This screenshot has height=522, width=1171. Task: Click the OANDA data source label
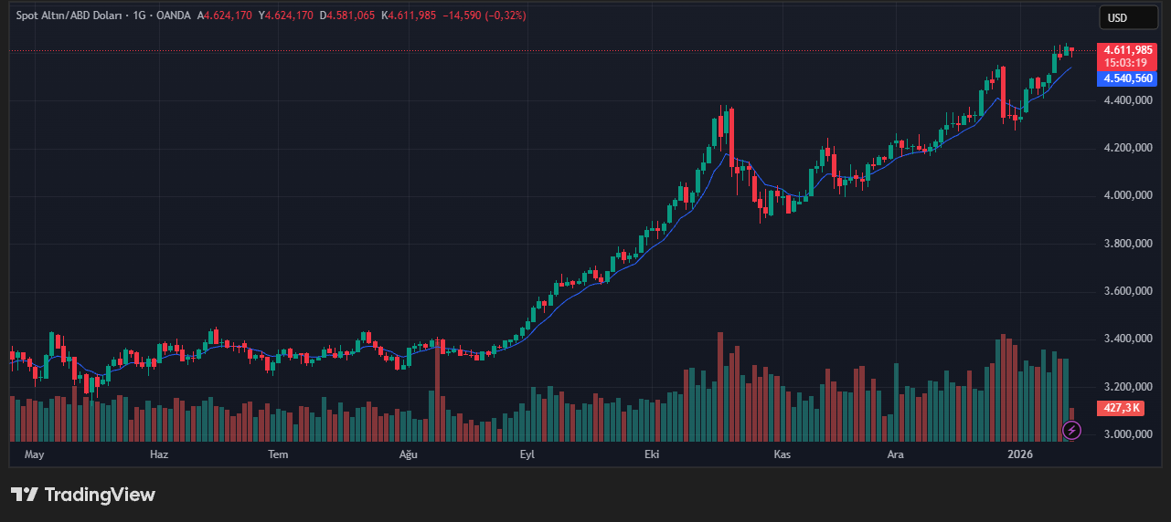175,16
